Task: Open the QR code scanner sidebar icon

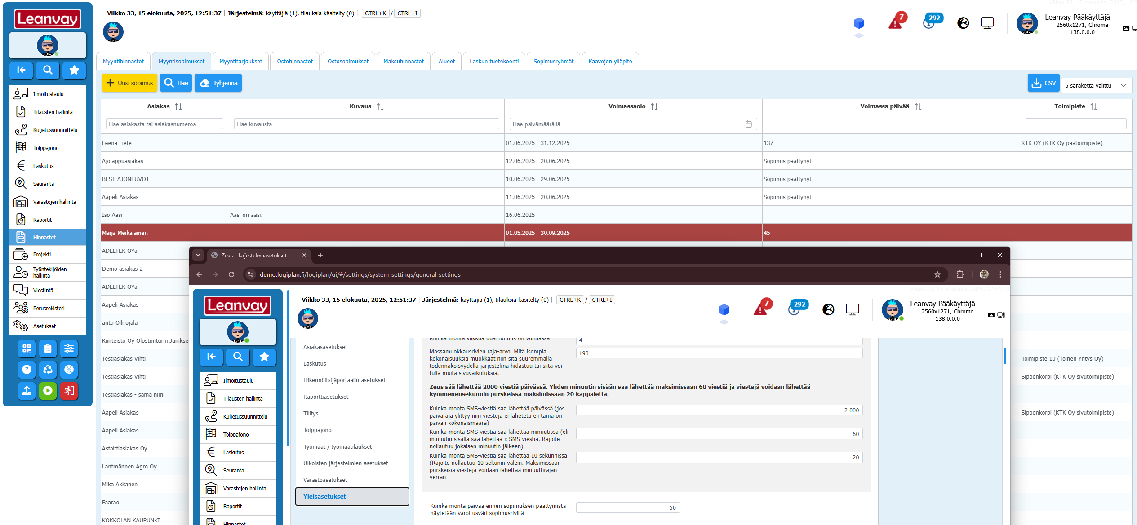Action: pyautogui.click(x=27, y=349)
